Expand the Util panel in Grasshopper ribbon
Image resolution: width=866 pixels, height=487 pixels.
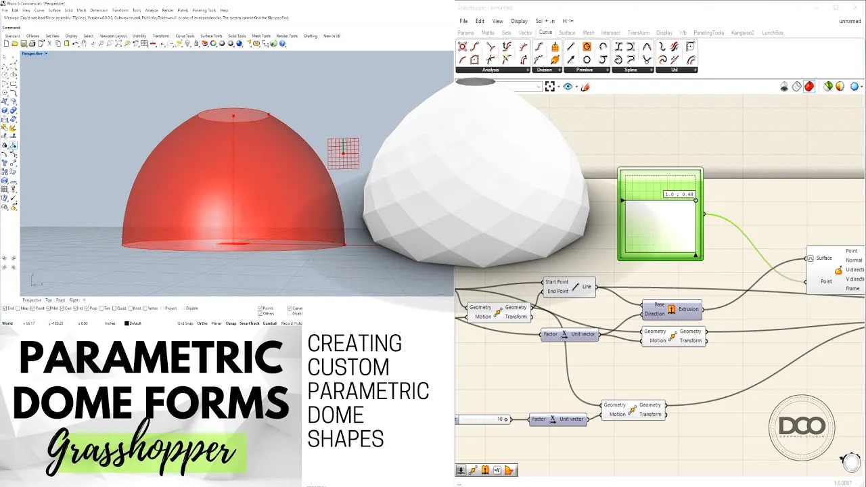(695, 70)
